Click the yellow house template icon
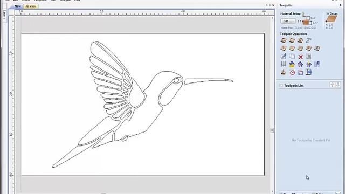The image size is (345, 194). [x=292, y=64]
